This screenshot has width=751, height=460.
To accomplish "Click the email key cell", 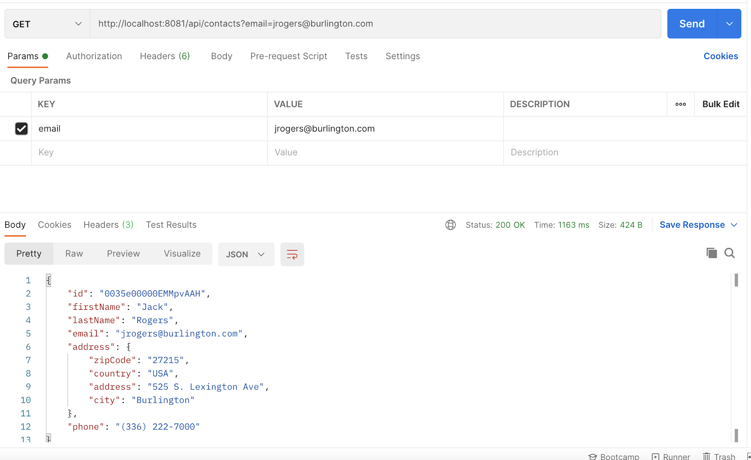I will click(149, 129).
